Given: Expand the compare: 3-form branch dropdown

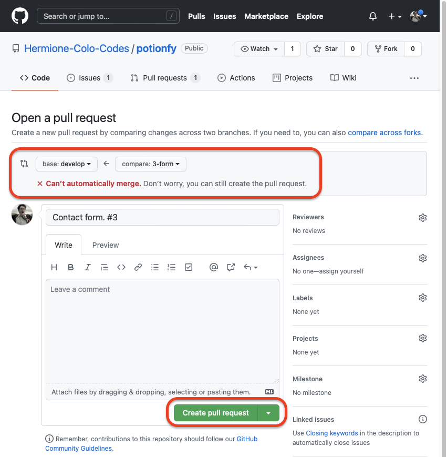Looking at the screenshot, I should coord(151,164).
